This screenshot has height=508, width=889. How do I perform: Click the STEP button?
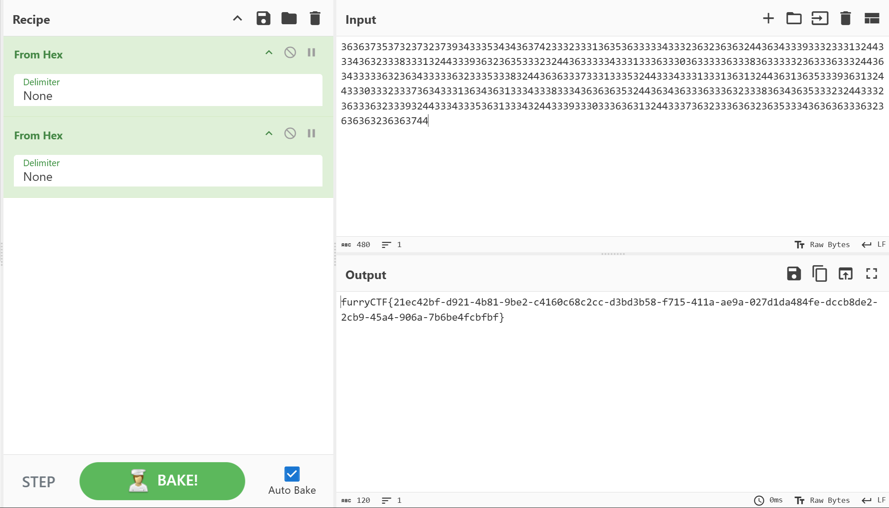click(x=39, y=482)
